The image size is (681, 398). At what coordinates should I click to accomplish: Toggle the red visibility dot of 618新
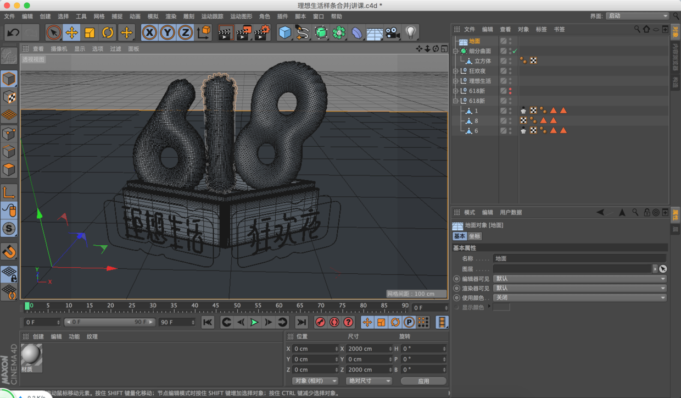tap(511, 91)
